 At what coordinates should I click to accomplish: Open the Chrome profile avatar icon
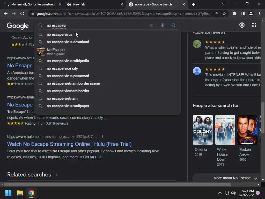point(251,13)
